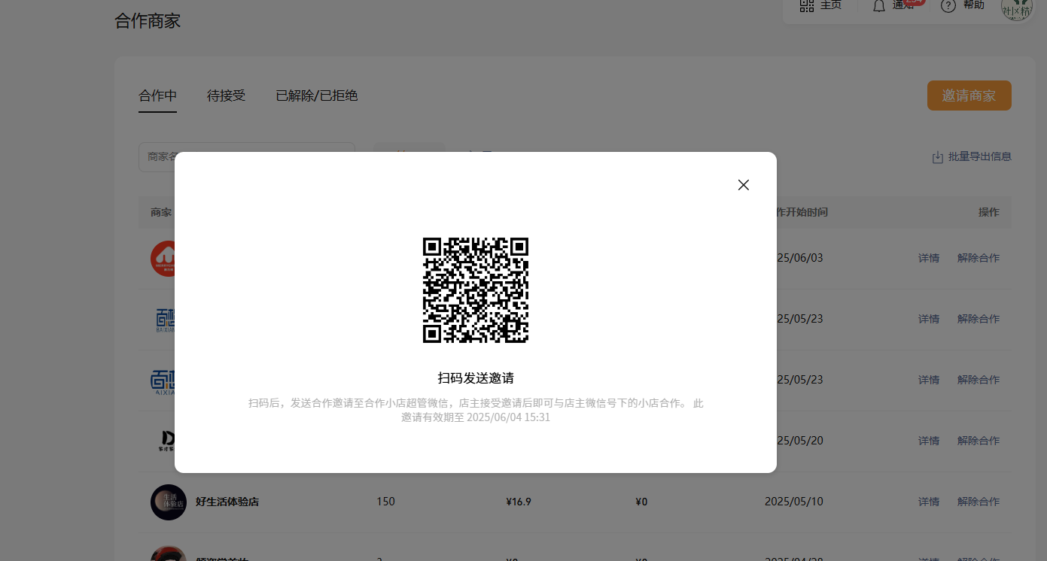This screenshot has height=561, width=1047.
Task: Open 详情 for the 2025/06/03 merchant
Action: (x=928, y=258)
